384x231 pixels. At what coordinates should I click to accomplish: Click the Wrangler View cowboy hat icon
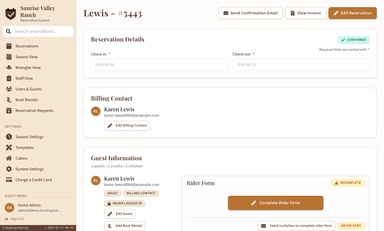[x=9, y=67]
